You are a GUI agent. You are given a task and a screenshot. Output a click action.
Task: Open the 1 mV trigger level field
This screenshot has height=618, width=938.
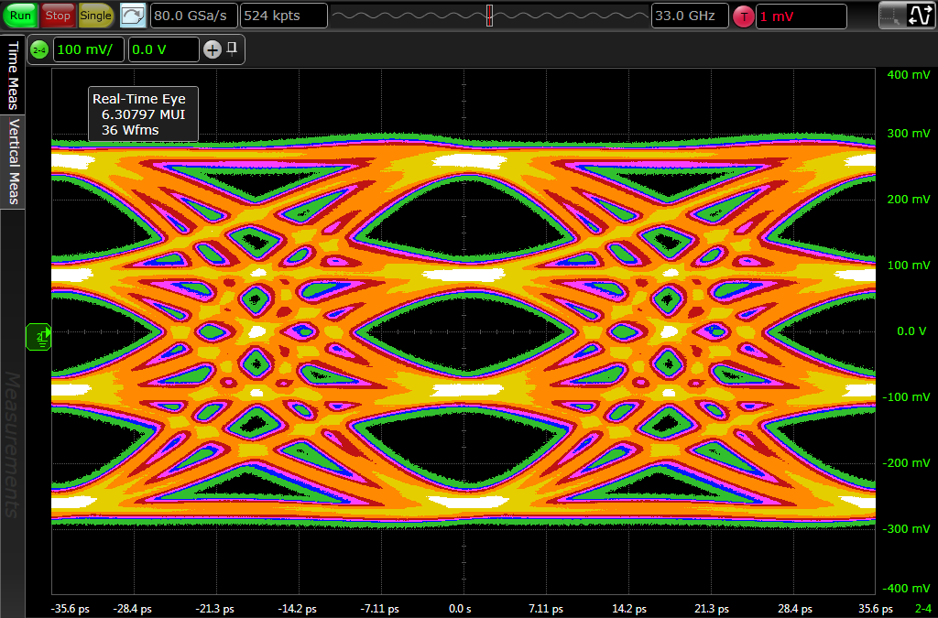point(802,16)
